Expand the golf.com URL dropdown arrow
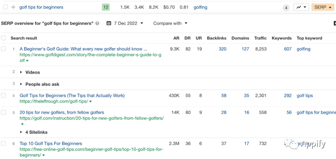Screen dimensions: 336x159 (x=22, y=124)
